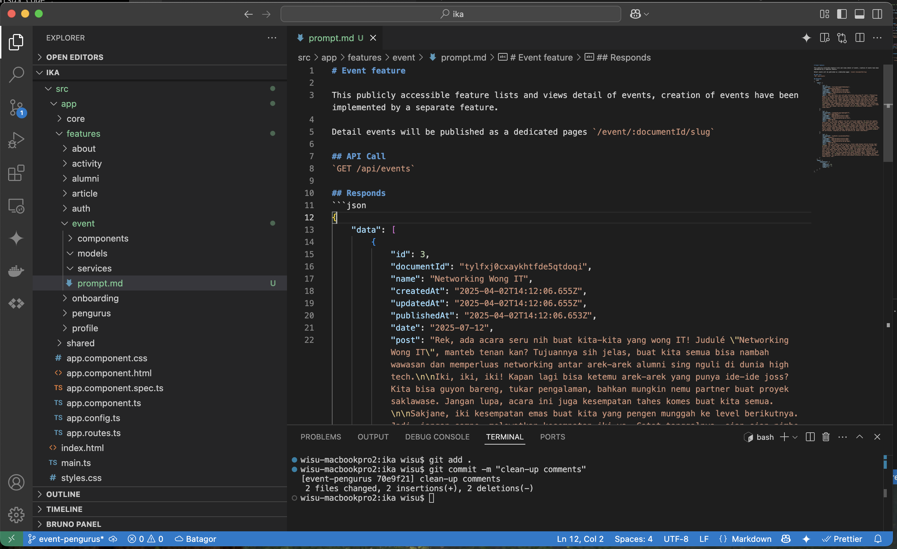Open markdown preview to the side

click(825, 38)
